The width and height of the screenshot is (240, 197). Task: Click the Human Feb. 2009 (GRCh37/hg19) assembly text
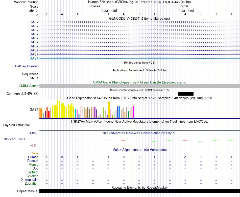click(x=113, y=2)
